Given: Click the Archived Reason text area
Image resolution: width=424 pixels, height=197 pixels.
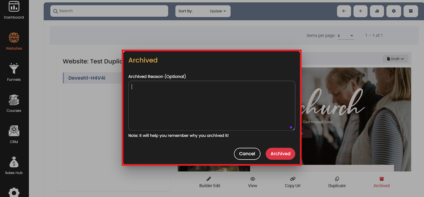Looking at the screenshot, I should pos(212,105).
